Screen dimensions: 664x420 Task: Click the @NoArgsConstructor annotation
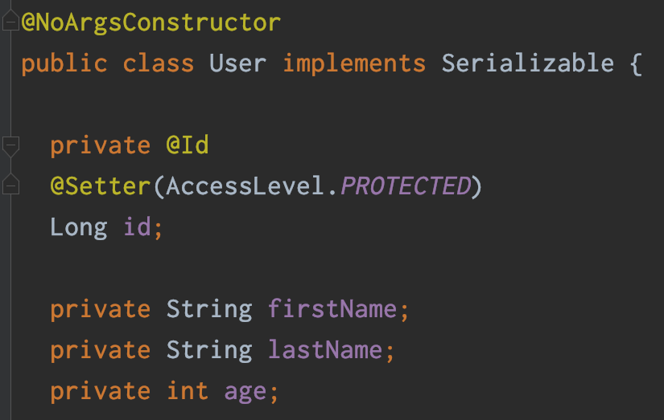pyautogui.click(x=151, y=22)
